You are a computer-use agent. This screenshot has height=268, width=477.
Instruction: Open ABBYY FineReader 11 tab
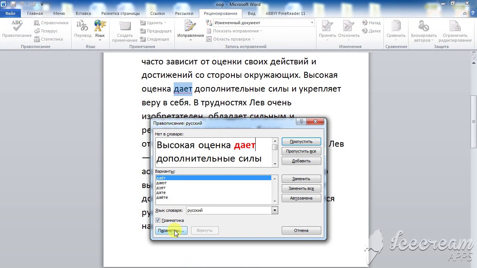pyautogui.click(x=285, y=13)
